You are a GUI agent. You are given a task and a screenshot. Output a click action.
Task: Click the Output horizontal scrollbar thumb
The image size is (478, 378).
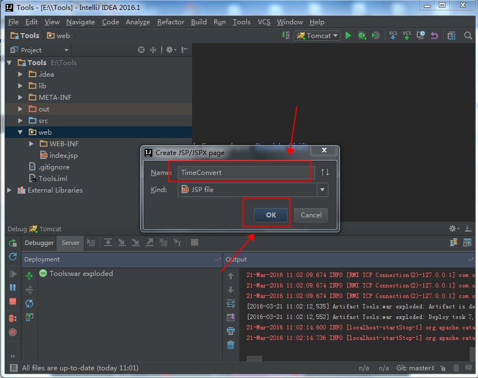pos(254,359)
